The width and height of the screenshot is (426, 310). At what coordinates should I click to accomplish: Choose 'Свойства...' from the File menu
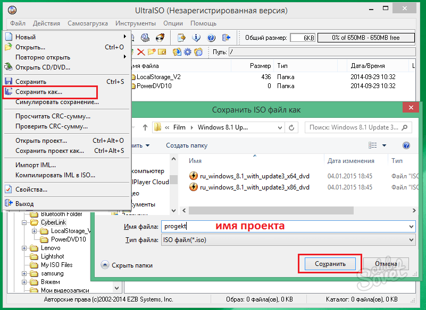tap(66, 190)
